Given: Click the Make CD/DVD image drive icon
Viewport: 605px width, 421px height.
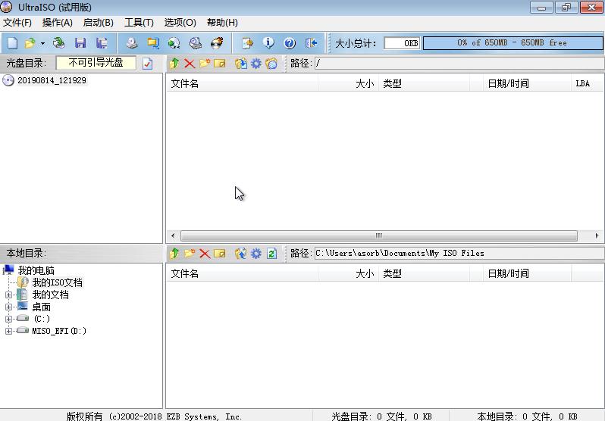Looking at the screenshot, I should pyautogui.click(x=132, y=43).
